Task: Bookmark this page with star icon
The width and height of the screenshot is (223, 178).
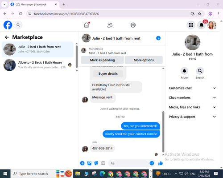Action: (x=199, y=14)
